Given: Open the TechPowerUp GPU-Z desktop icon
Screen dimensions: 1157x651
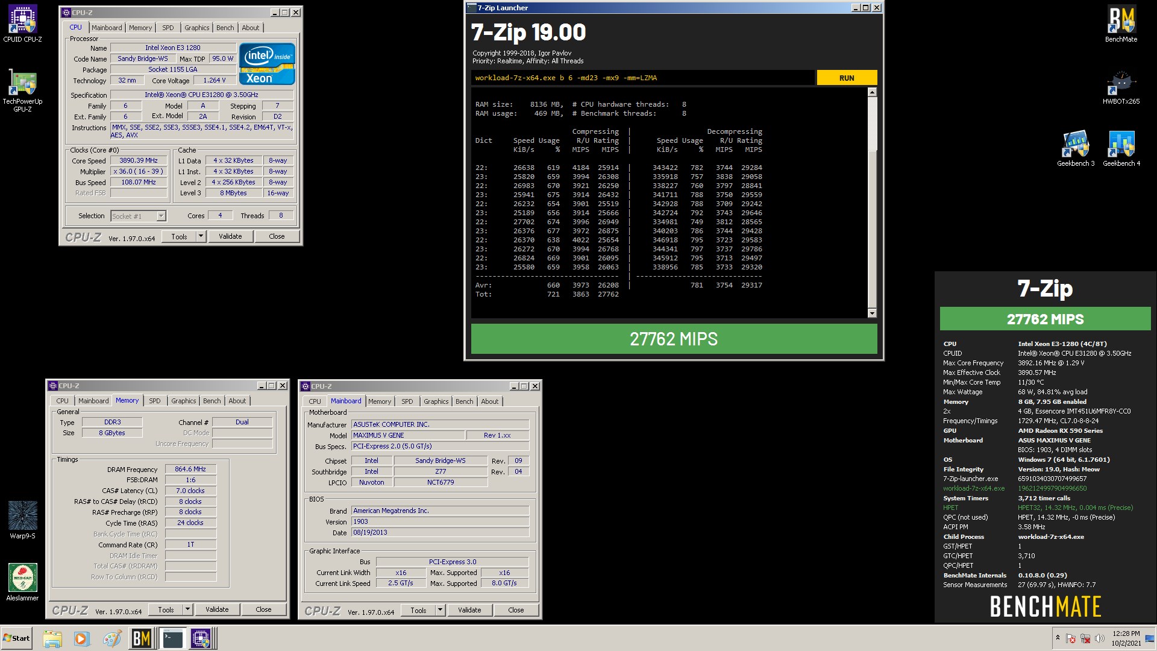Looking at the screenshot, I should [22, 90].
